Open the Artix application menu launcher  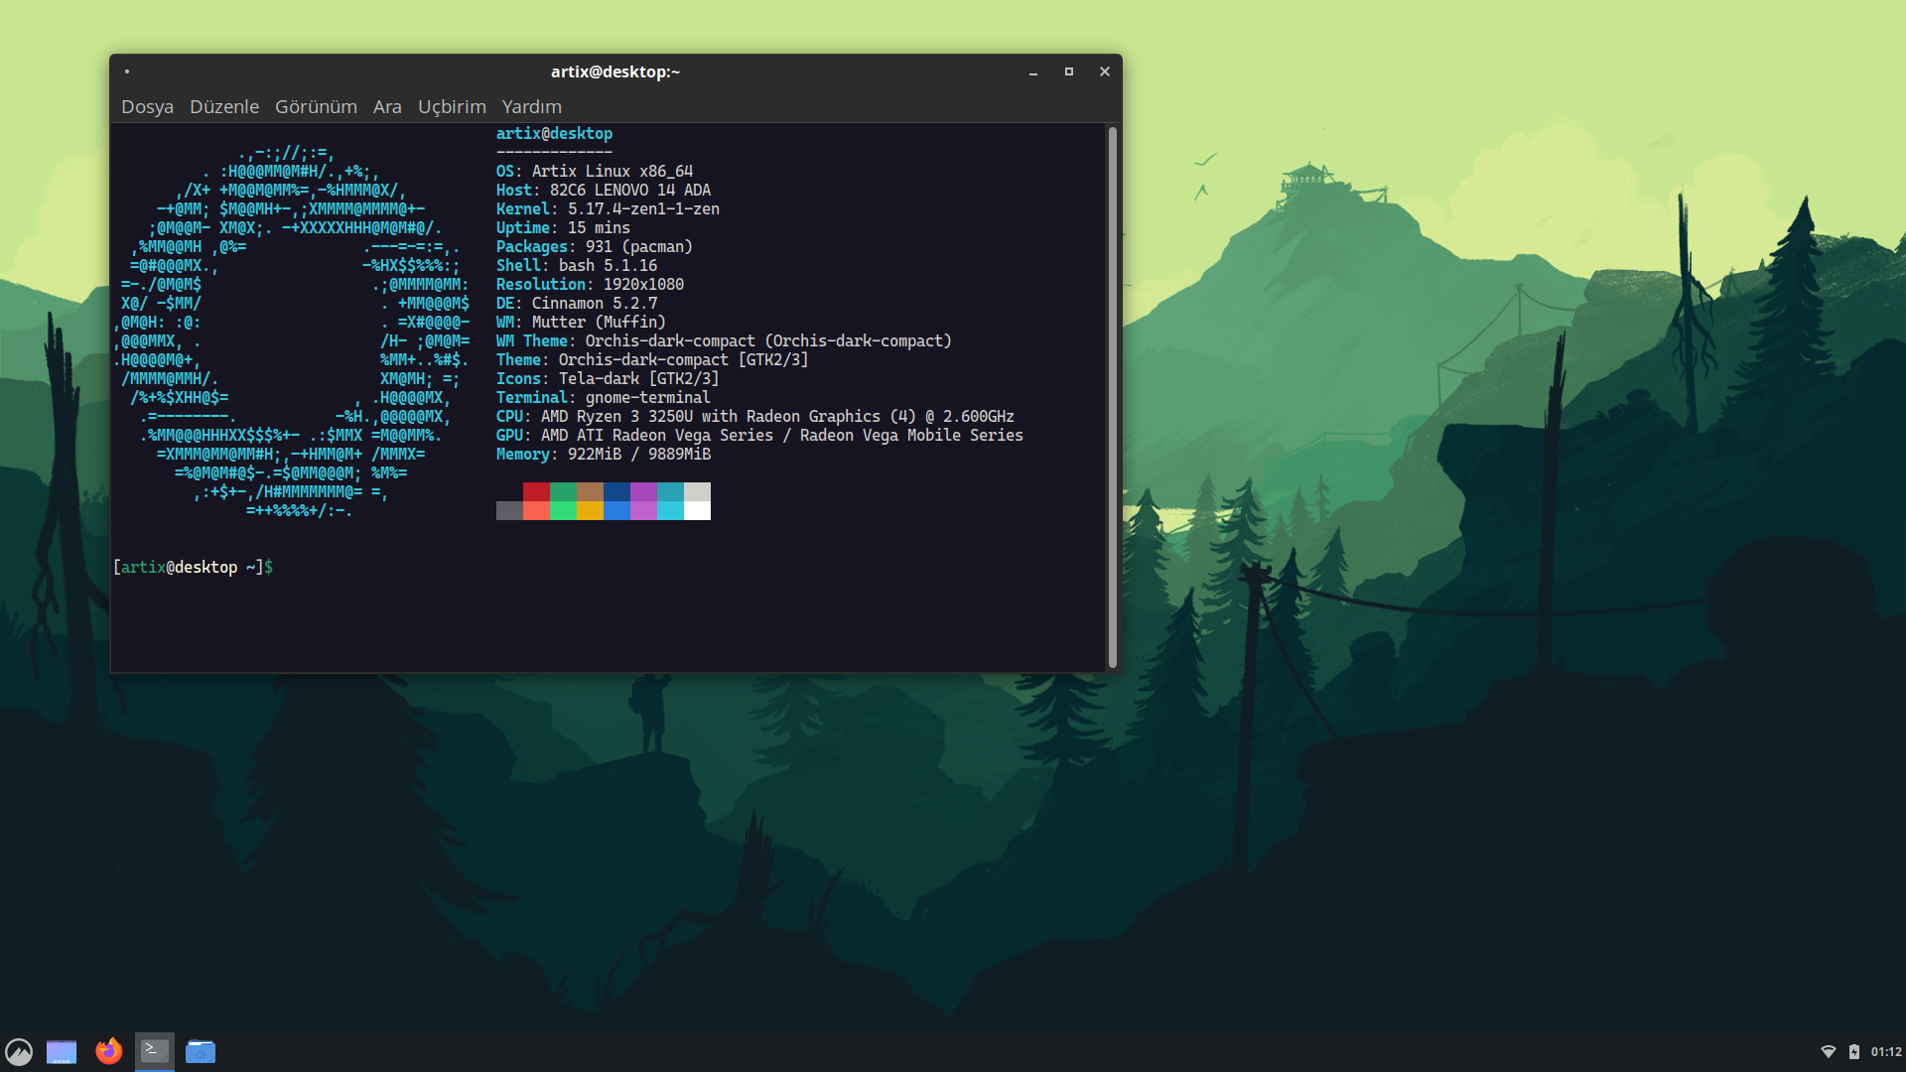click(x=19, y=1051)
